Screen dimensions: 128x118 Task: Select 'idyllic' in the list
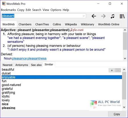coord(6,96)
